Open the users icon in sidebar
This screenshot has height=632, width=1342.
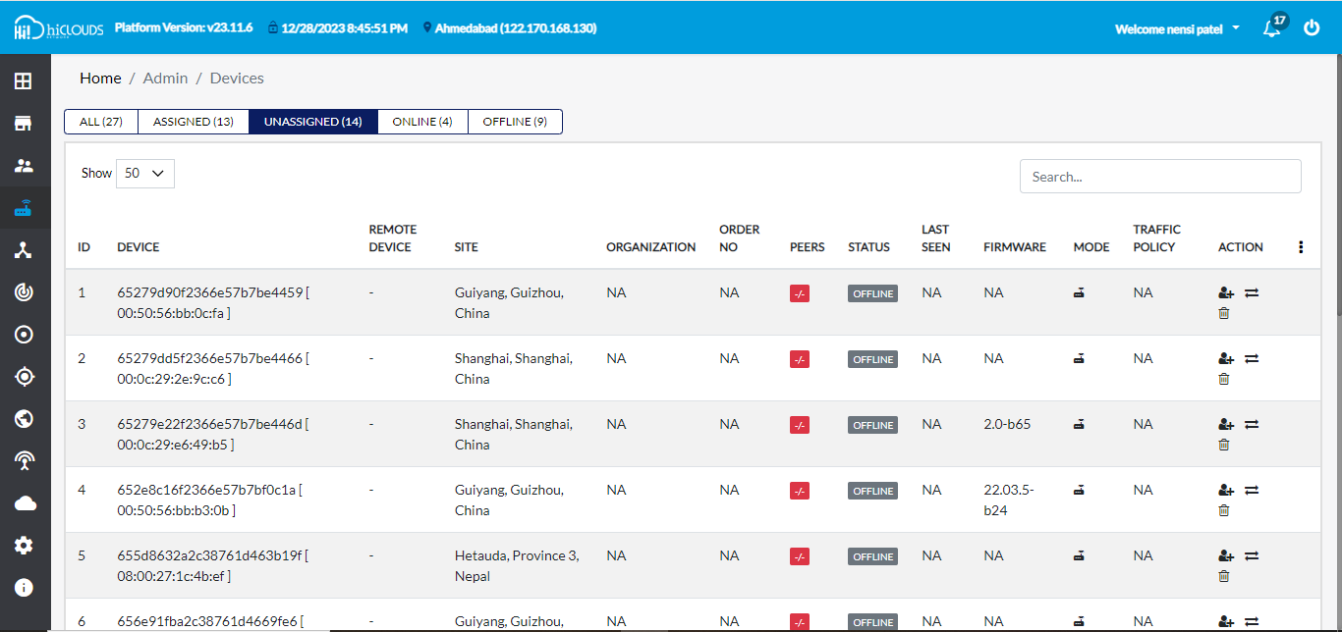[x=24, y=165]
